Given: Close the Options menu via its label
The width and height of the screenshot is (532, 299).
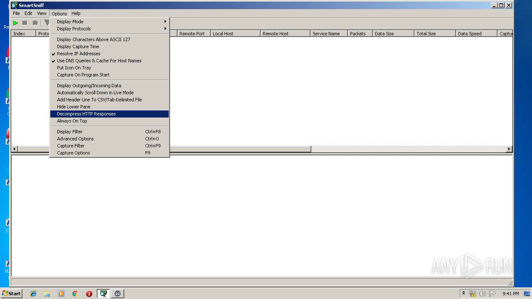Looking at the screenshot, I should (x=59, y=14).
